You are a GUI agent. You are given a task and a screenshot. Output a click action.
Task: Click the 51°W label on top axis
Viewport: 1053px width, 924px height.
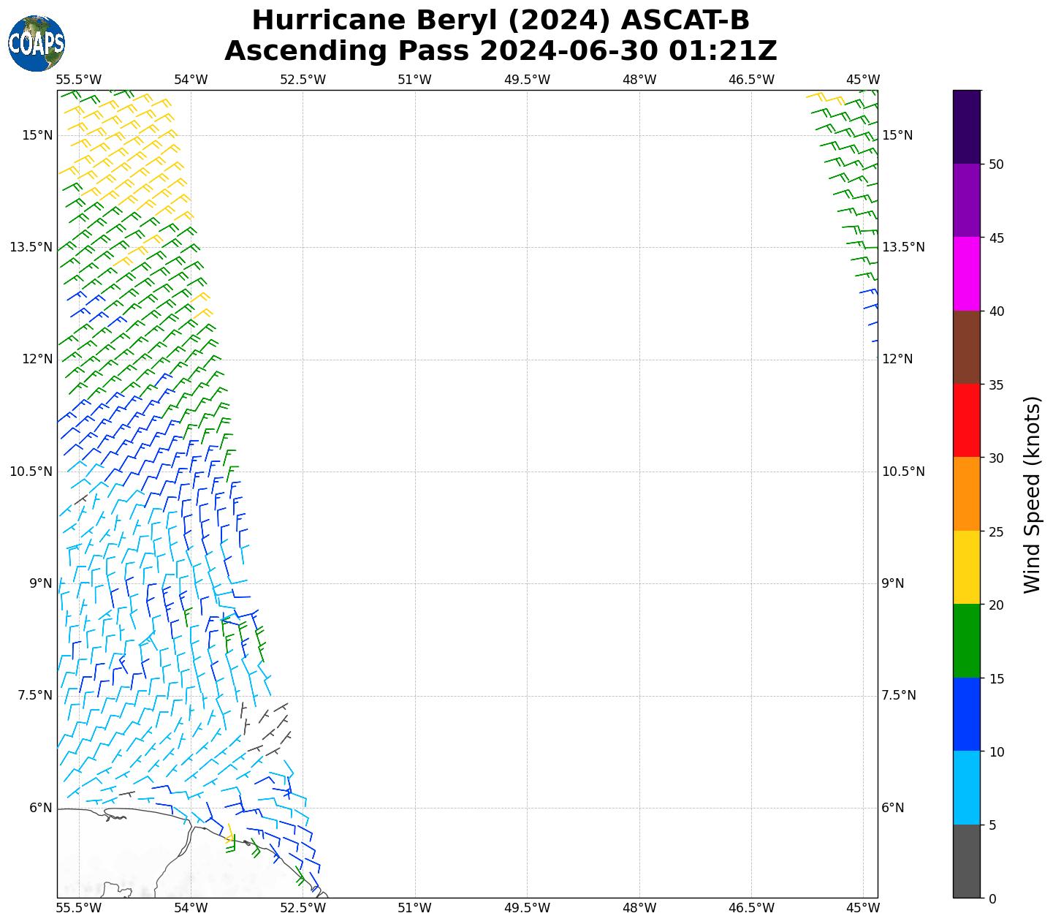click(x=414, y=80)
